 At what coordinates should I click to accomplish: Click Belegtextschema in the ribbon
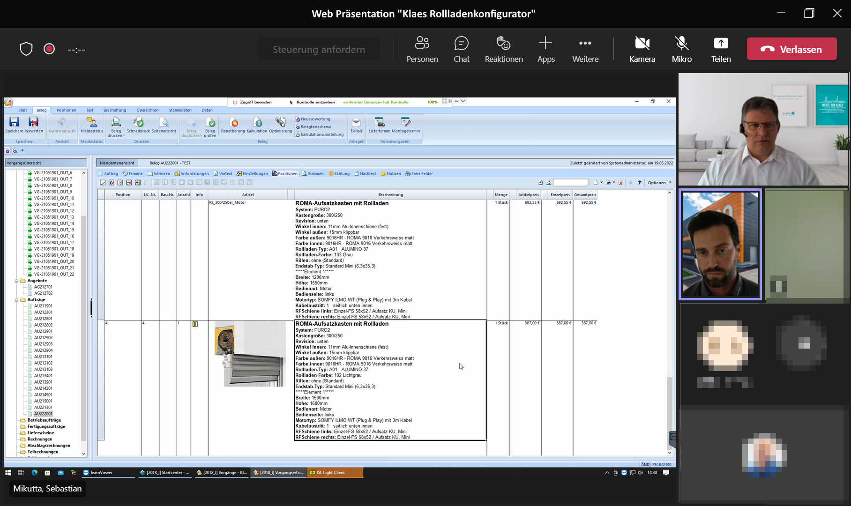click(x=313, y=126)
